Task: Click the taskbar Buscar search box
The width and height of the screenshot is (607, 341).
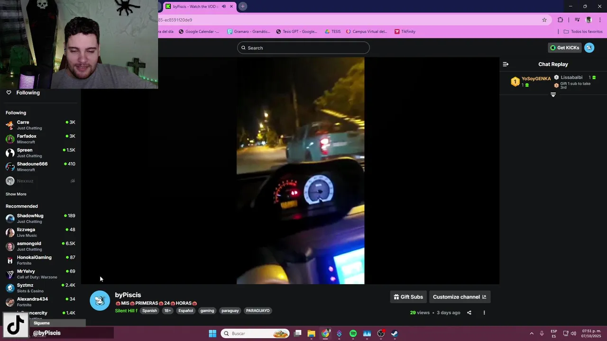Action: tap(256, 333)
